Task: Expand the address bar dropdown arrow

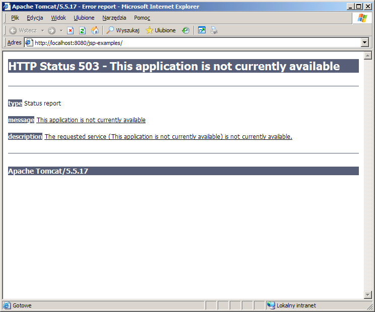Action: tap(365, 42)
